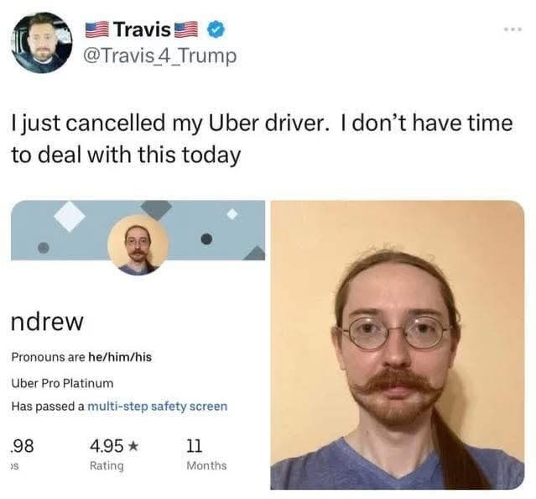Open the three-dot more options menu
The width and height of the screenshot is (536, 499).
point(513,29)
